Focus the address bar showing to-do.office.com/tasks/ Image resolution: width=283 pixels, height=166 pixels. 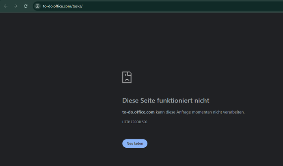pyautogui.click(x=158, y=6)
